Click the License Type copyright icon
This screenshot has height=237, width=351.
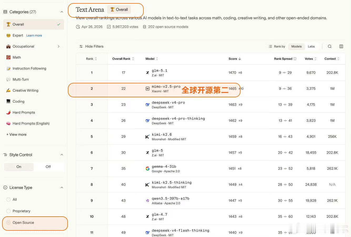coord(5,188)
